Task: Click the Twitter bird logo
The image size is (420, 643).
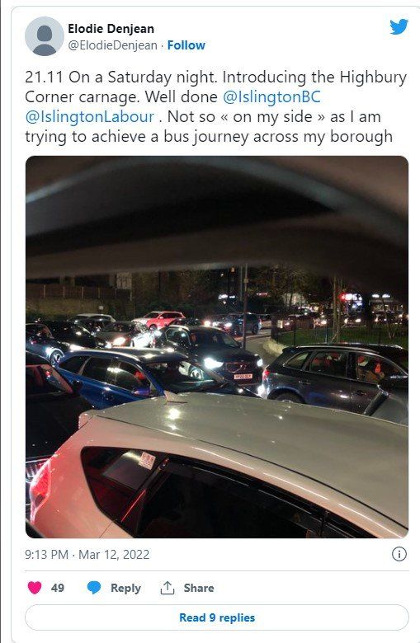Action: [399, 26]
